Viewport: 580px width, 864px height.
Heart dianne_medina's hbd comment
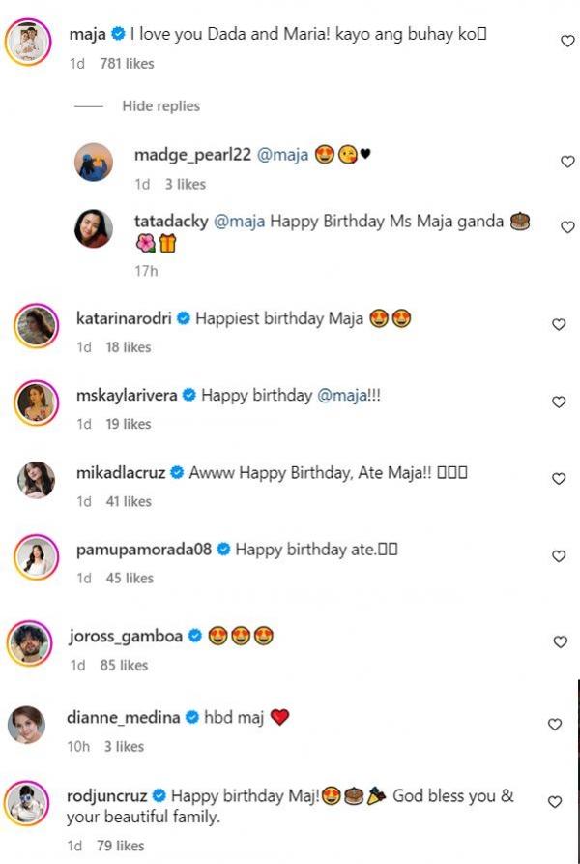(x=555, y=724)
